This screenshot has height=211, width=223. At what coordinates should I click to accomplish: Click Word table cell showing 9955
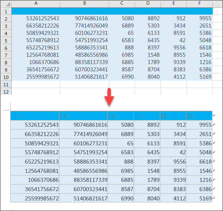(199, 125)
